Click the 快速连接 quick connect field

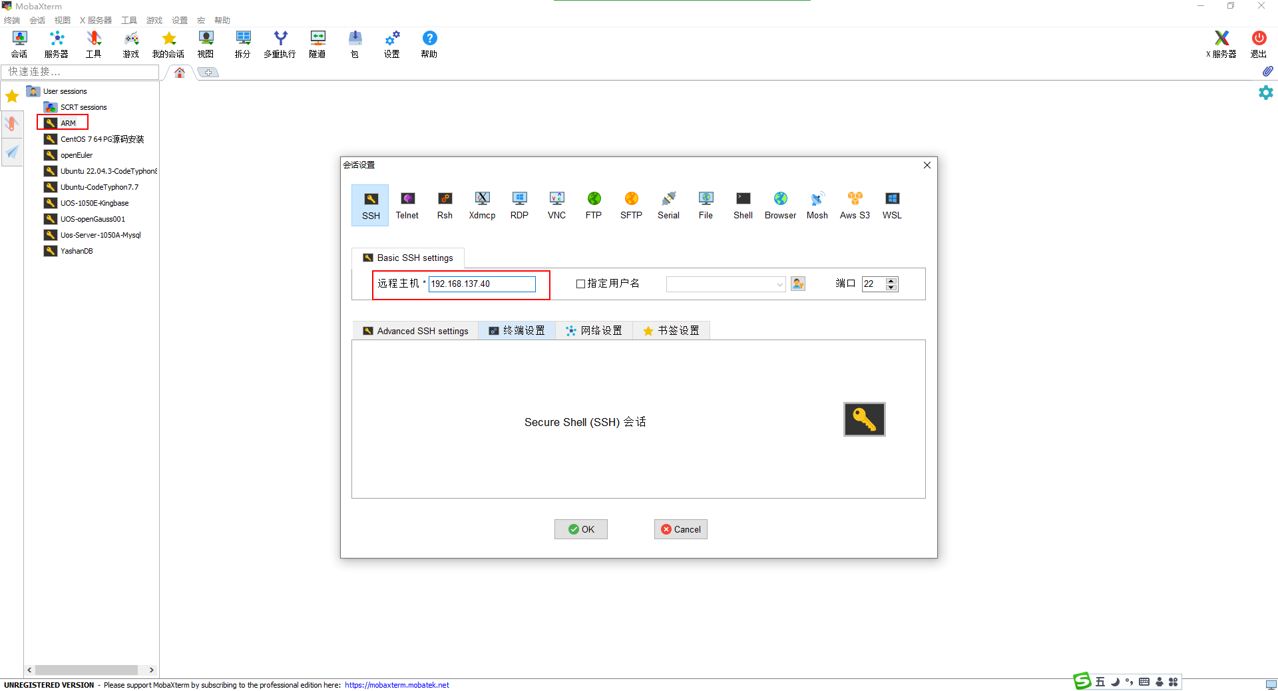[81, 72]
